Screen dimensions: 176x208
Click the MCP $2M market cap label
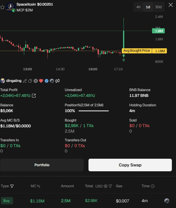tap(24, 10)
